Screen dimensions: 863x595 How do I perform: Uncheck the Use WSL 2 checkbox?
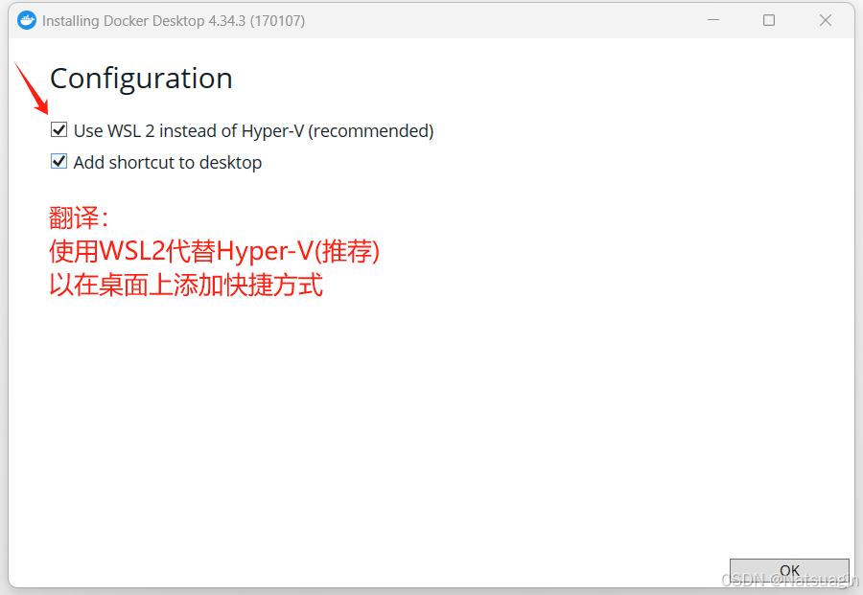click(59, 130)
